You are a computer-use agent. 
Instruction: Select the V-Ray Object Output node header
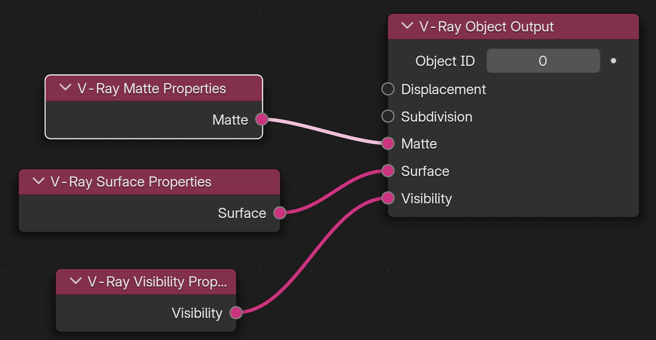tap(514, 27)
